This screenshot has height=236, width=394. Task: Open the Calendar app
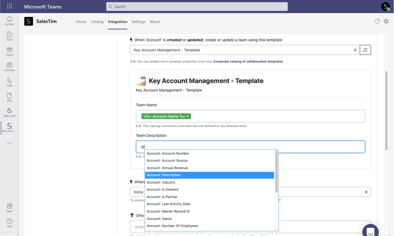click(9, 67)
